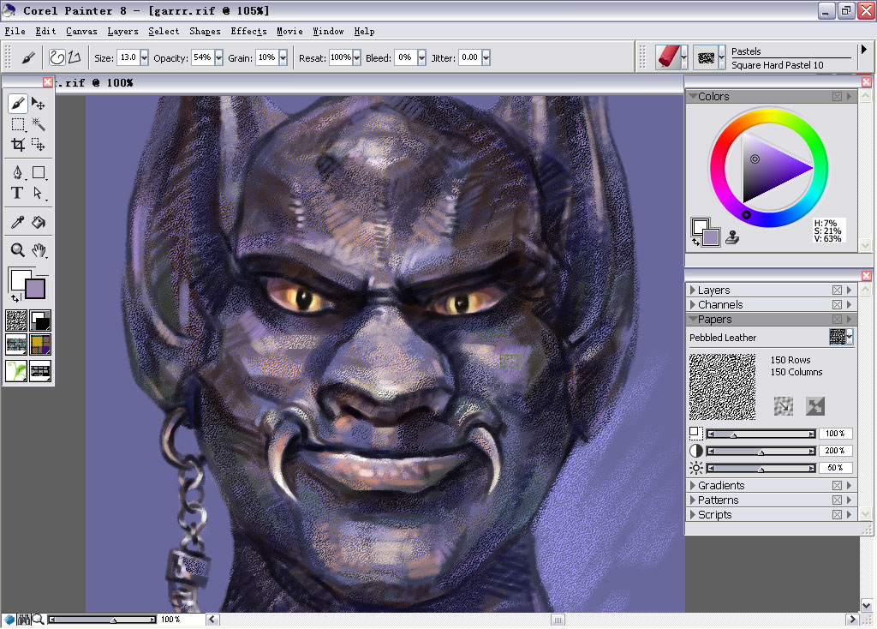
Task: Click the purple swatch in the Colors palette
Action: 712,237
